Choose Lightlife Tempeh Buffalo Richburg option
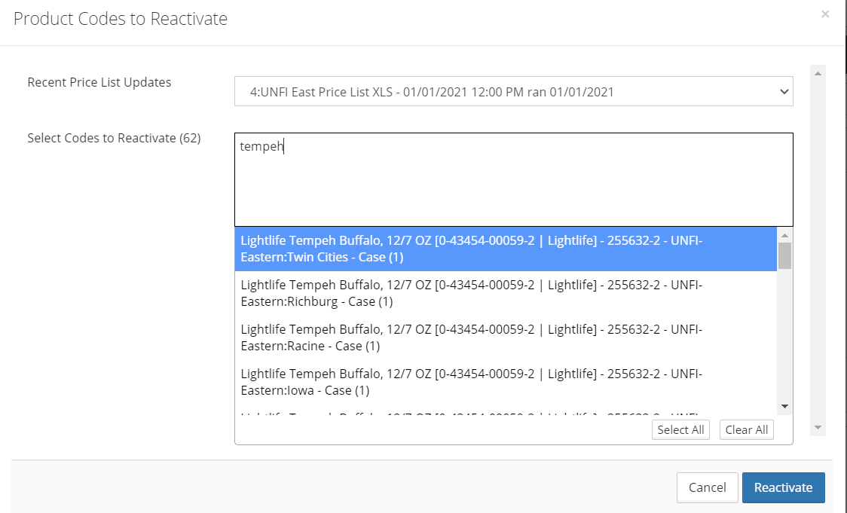This screenshot has width=847, height=513. (505, 293)
